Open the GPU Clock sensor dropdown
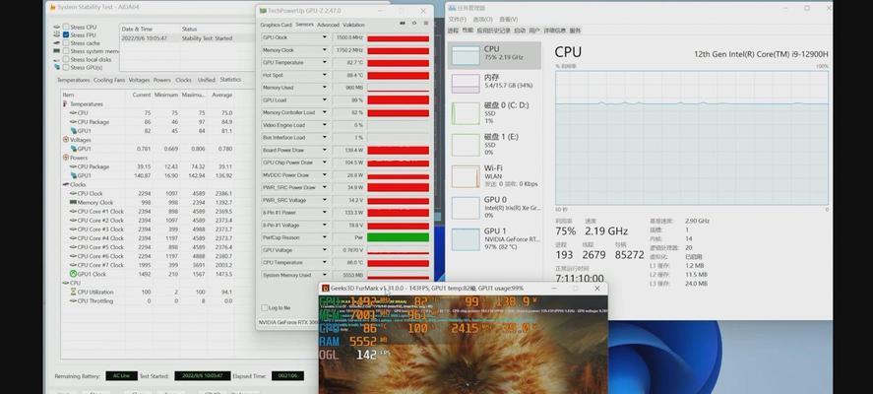 325,37
